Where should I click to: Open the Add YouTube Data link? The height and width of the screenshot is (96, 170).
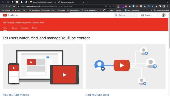point(97,95)
